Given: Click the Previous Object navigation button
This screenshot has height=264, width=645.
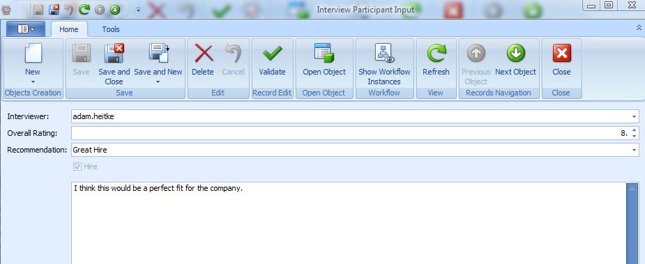Looking at the screenshot, I should coord(476,64).
